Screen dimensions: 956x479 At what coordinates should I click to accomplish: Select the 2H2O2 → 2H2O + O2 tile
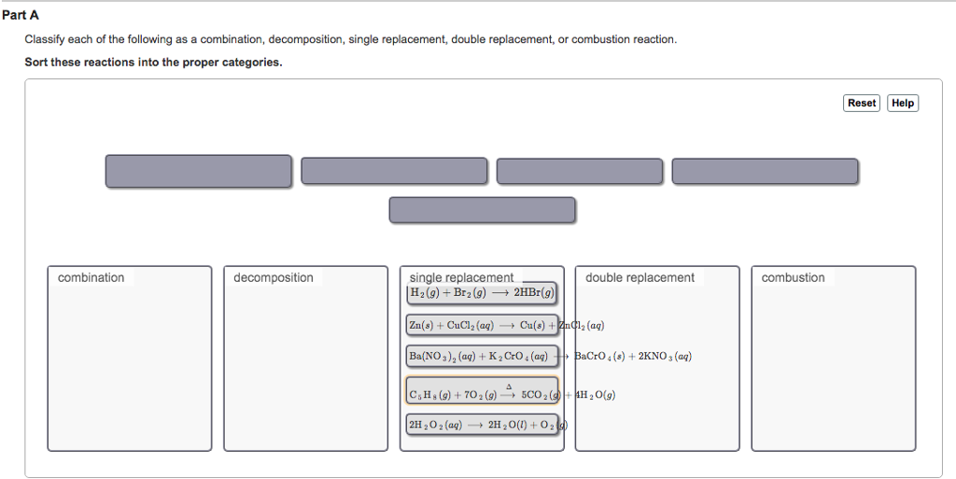482,425
